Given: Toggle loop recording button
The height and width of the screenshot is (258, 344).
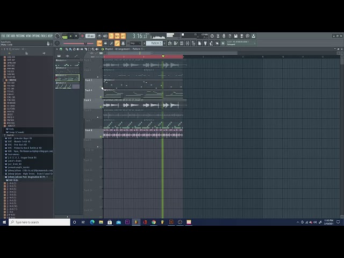Looking at the screenshot, I should [123, 36].
